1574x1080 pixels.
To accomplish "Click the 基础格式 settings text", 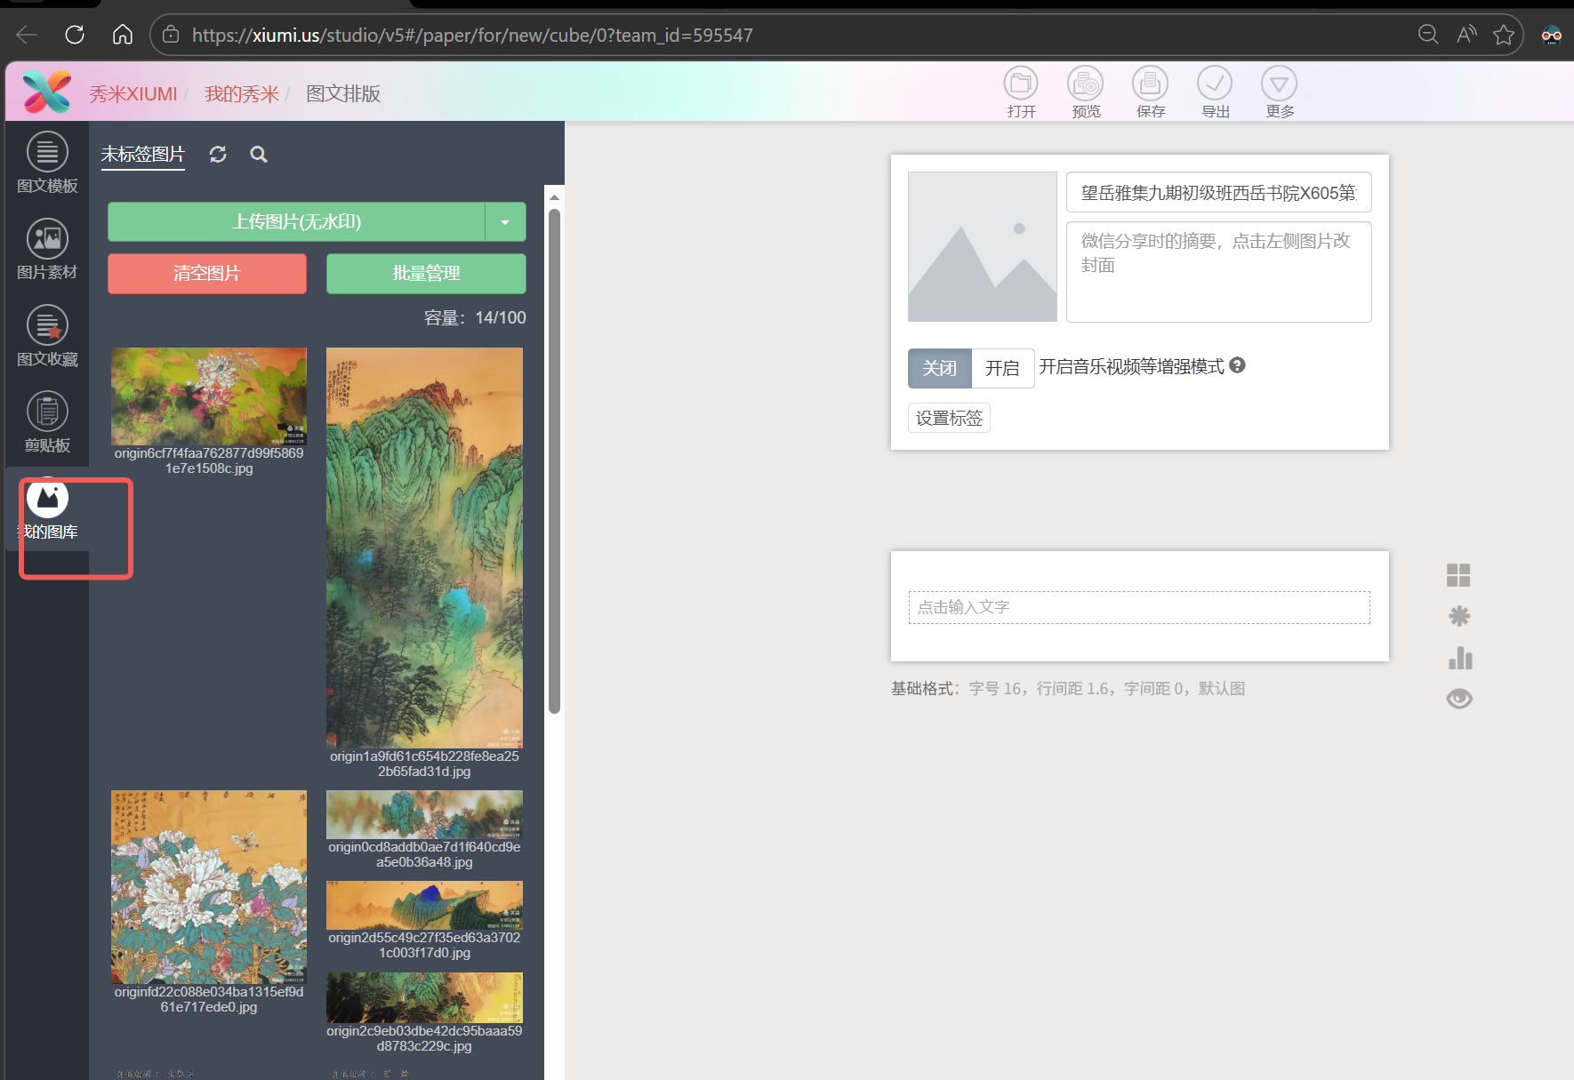I will coord(1068,689).
